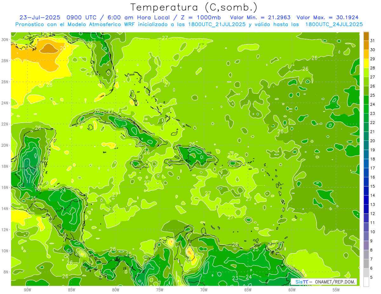Click the "75W" longitude axis label
Image resolution: width=381 pixels, height=294 pixels.
click(x=160, y=290)
